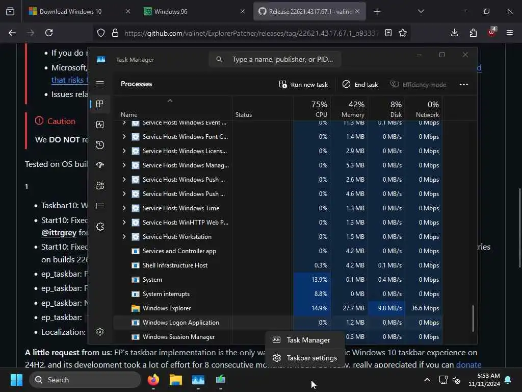Image resolution: width=522 pixels, height=392 pixels.
Task: Focus the Task Manager search box
Action: [x=275, y=59]
